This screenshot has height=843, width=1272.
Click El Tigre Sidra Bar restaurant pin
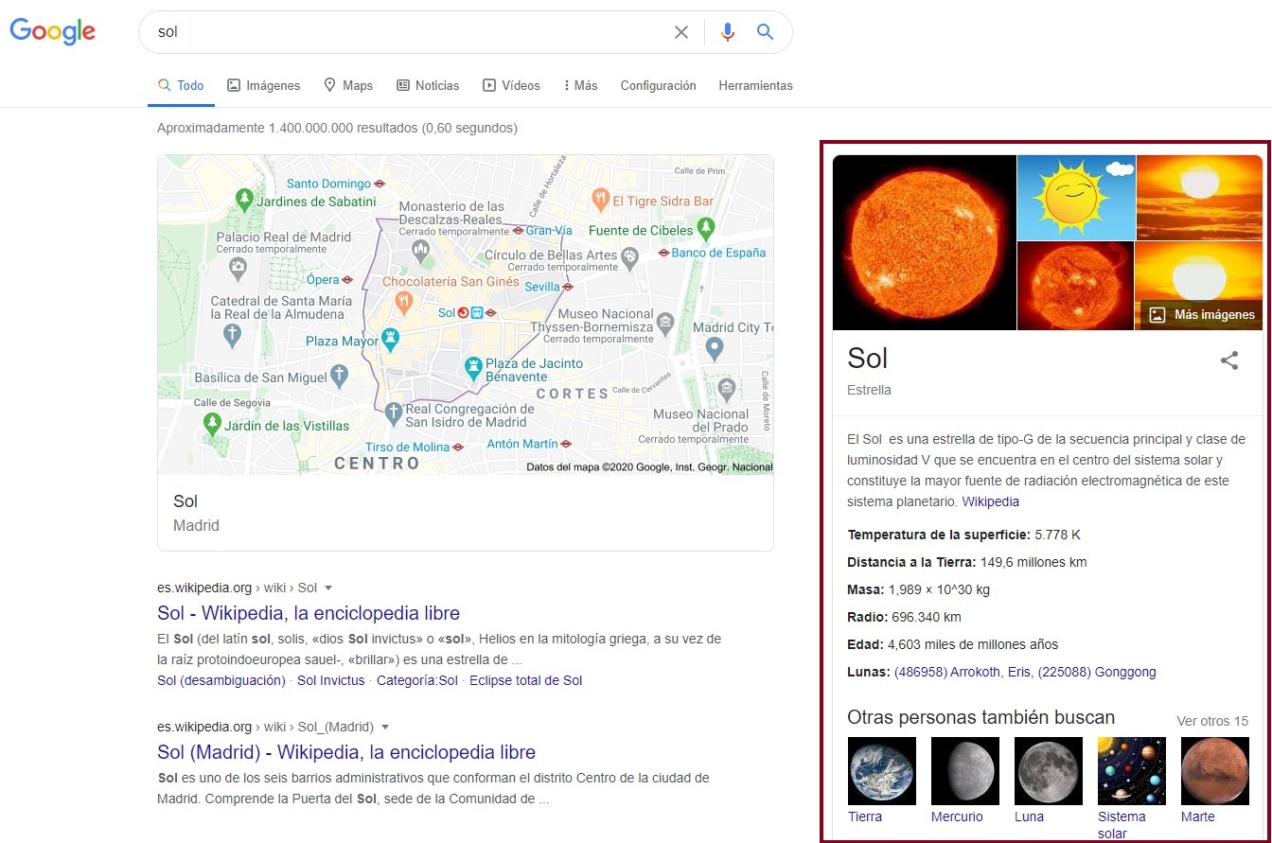coord(599,200)
